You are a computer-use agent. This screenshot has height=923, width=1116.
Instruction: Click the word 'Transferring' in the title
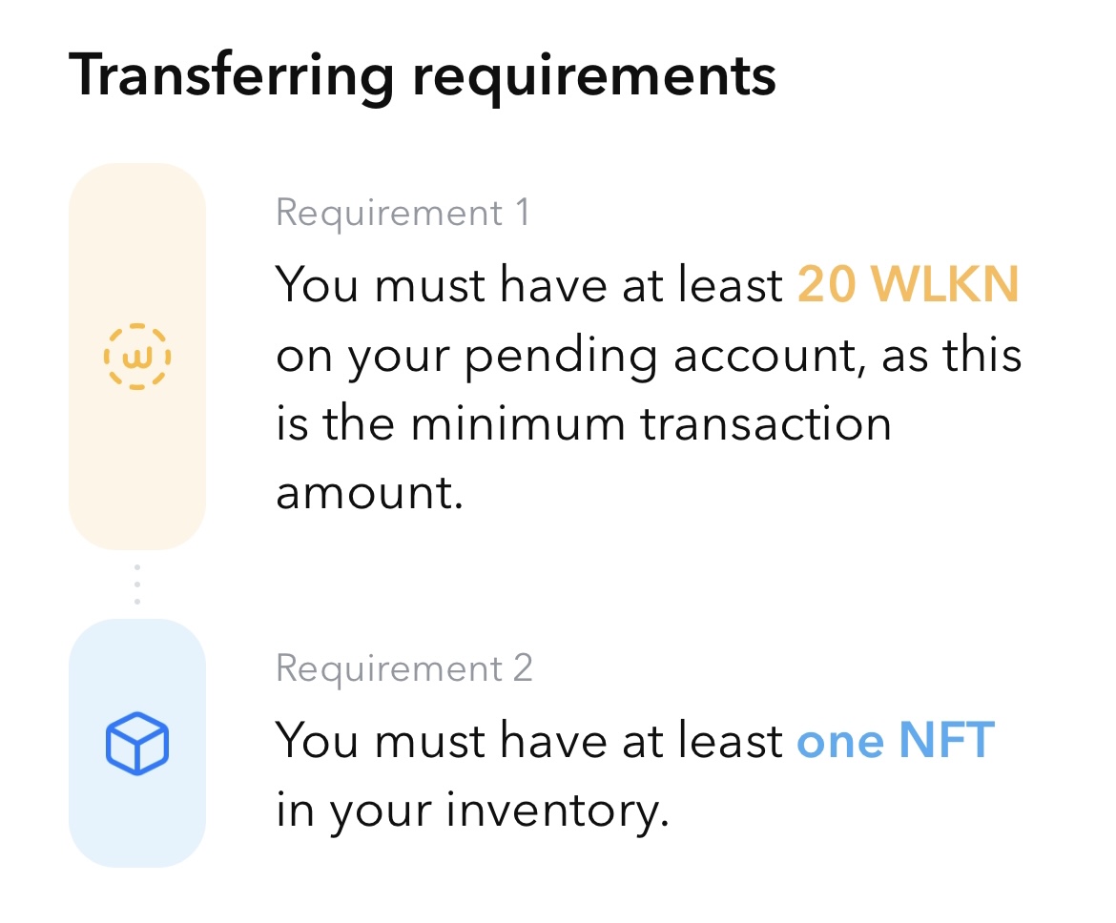(x=232, y=77)
